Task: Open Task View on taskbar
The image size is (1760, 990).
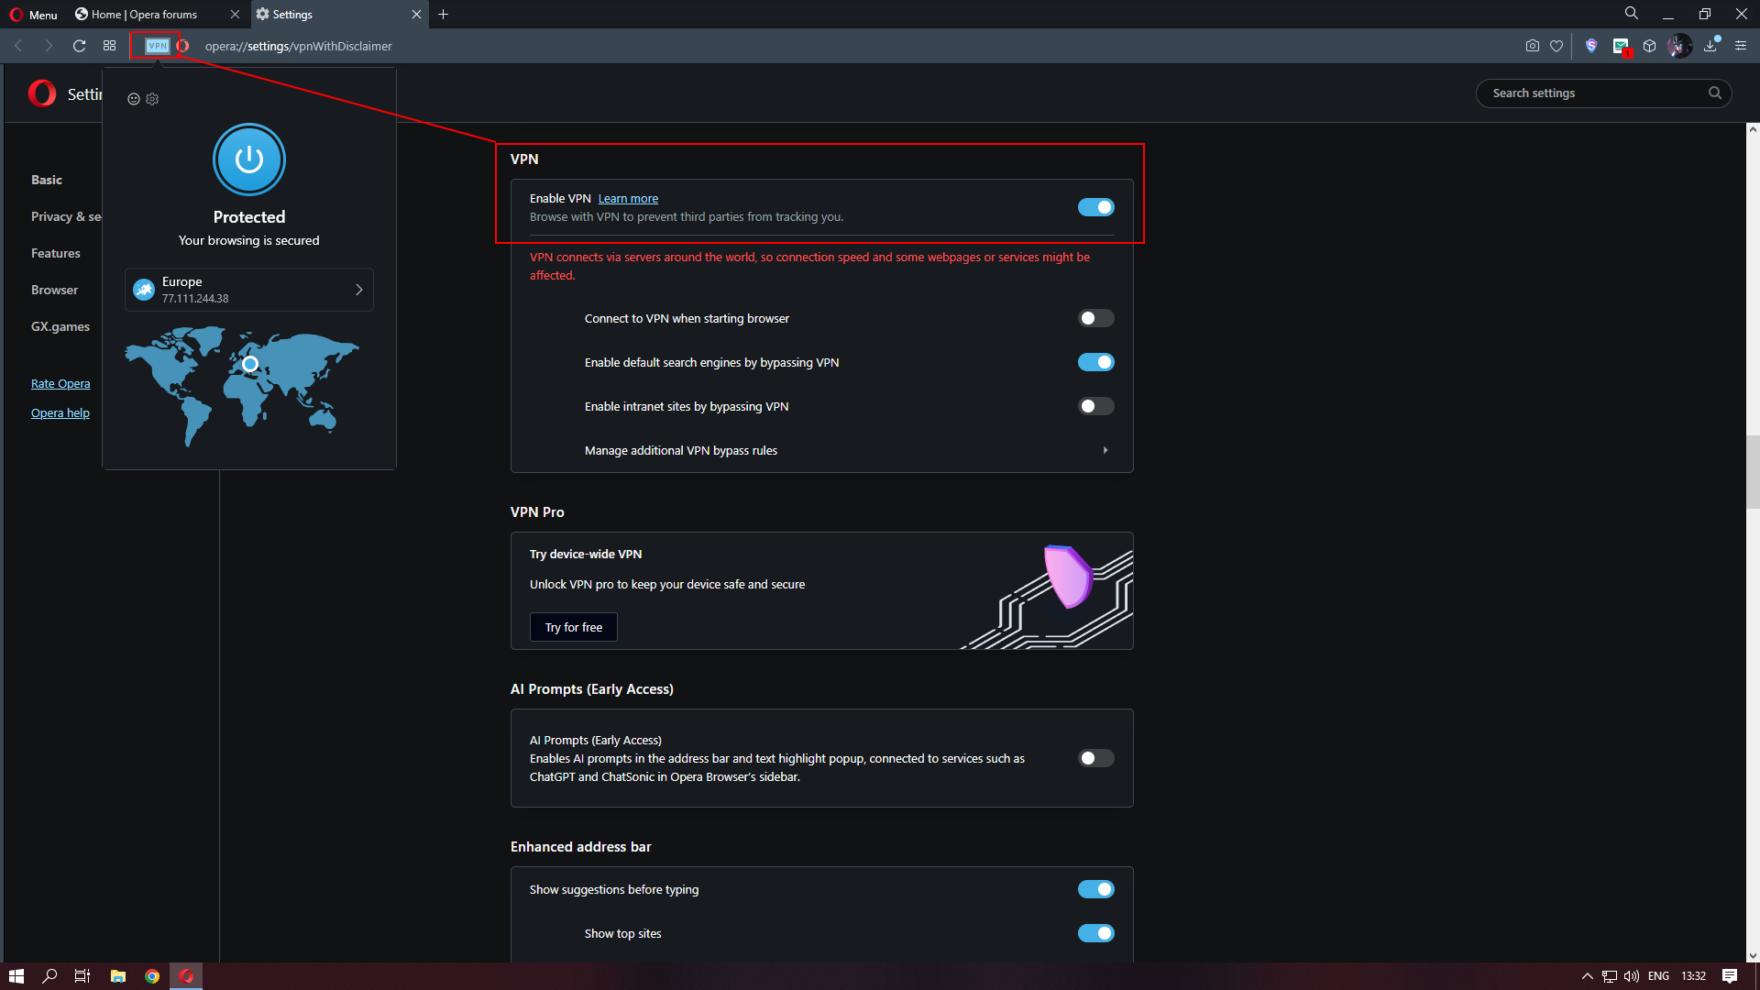Action: click(x=82, y=976)
